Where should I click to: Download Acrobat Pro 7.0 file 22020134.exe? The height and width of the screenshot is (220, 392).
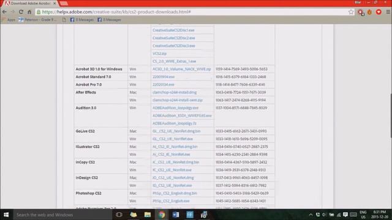click(x=163, y=84)
